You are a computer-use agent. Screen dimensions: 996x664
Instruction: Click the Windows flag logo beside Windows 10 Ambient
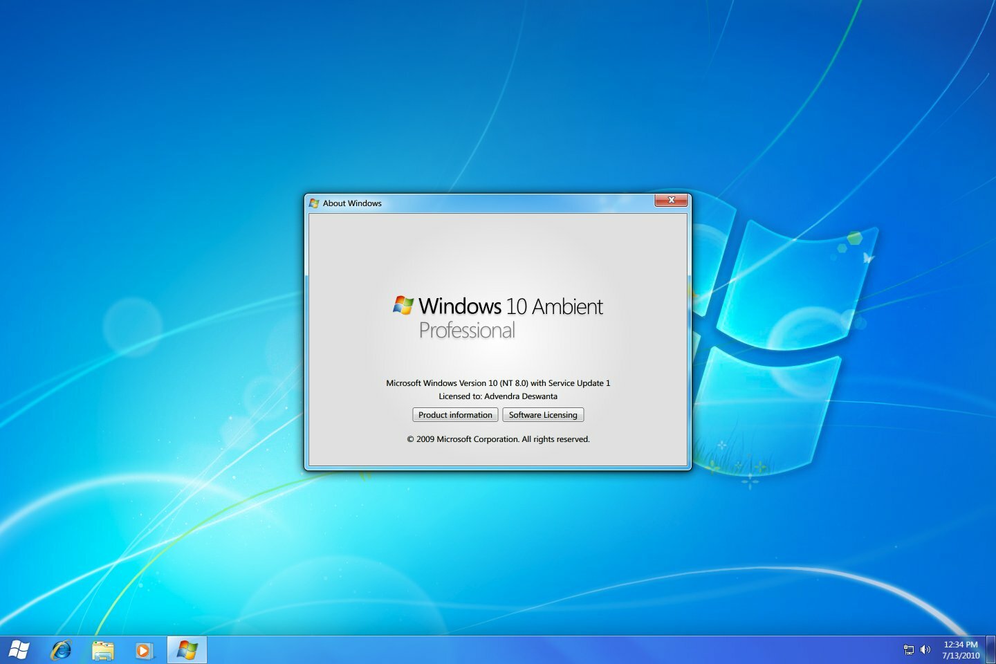(403, 305)
